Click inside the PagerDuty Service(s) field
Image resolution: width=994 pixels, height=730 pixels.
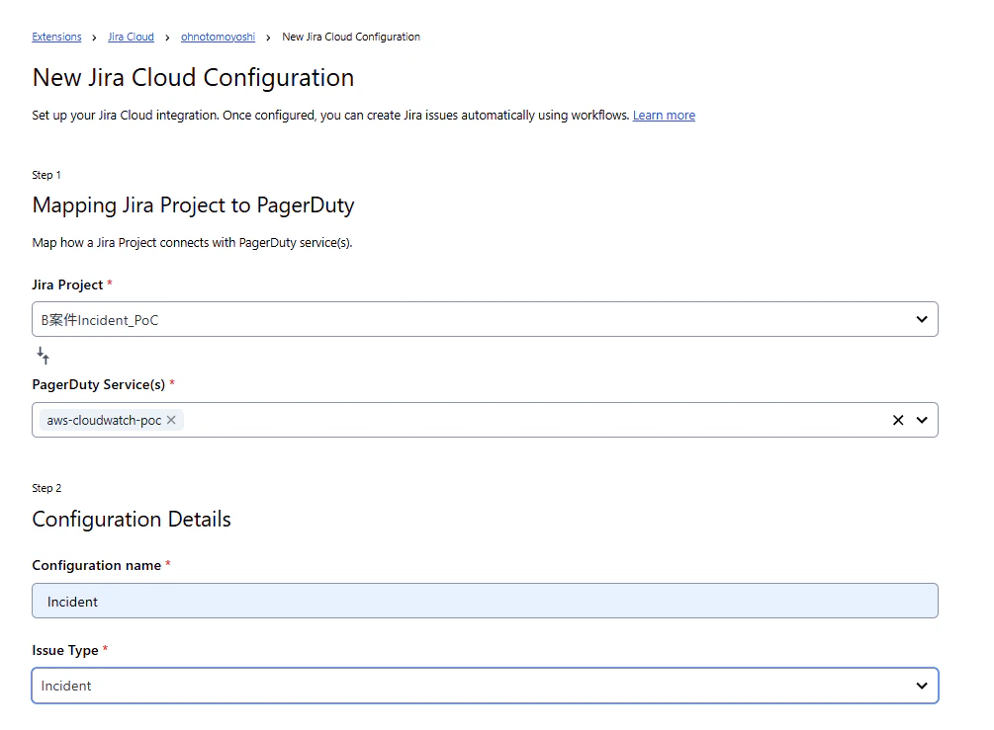(x=485, y=420)
